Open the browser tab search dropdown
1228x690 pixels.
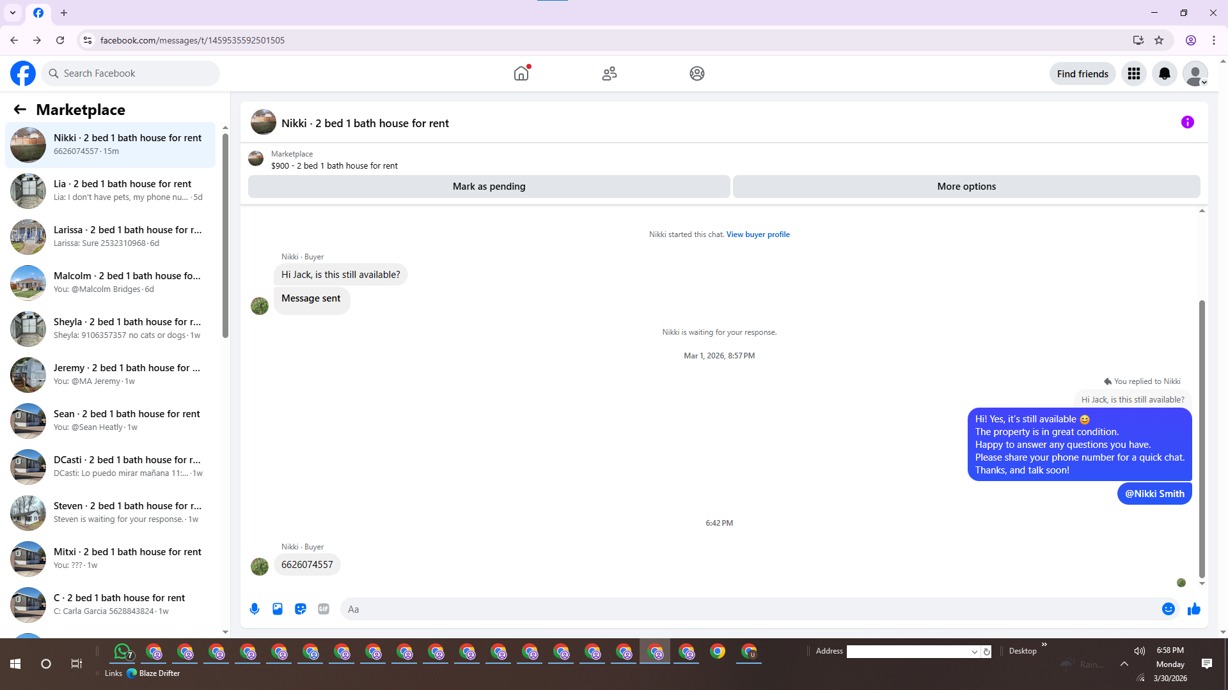click(12, 12)
